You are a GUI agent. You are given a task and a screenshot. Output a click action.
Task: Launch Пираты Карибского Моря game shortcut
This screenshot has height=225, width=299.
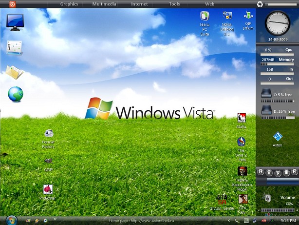coord(242,179)
